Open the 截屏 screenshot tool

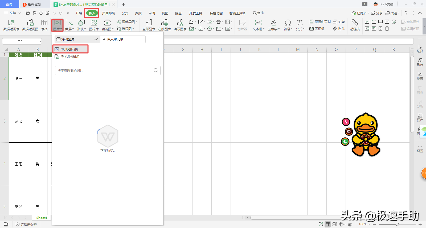coord(69,25)
